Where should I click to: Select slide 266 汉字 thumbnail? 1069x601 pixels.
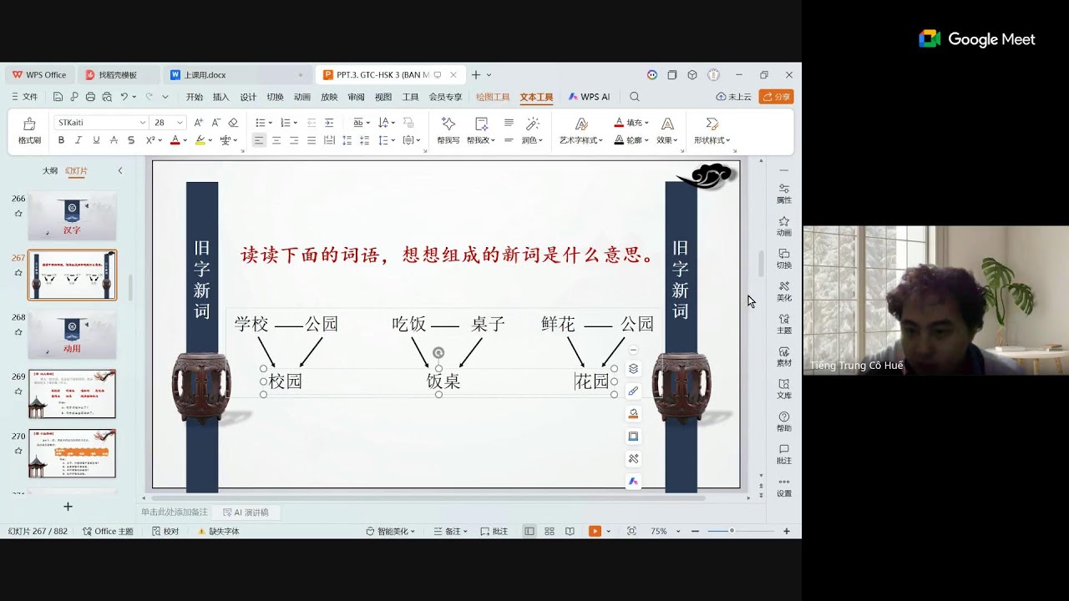tap(73, 216)
